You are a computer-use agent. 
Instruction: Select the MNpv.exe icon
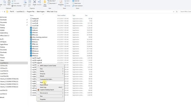[x=31, y=44]
